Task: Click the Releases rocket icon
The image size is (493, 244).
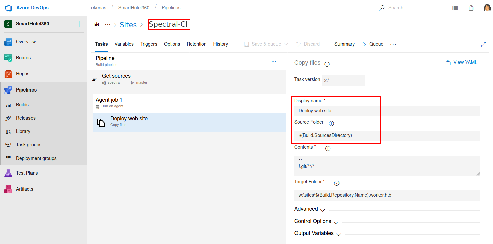Action: point(8,118)
